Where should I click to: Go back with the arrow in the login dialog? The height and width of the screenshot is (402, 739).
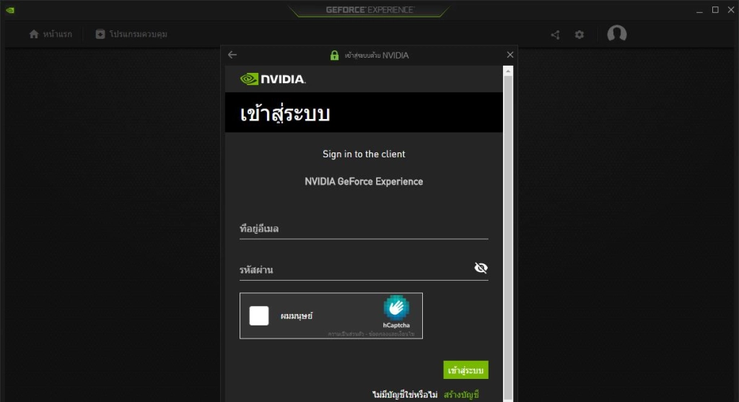click(232, 55)
